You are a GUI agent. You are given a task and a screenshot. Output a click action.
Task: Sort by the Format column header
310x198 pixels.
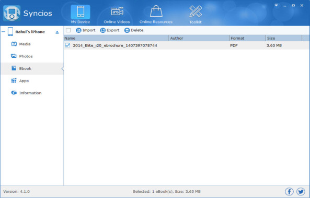pos(247,38)
